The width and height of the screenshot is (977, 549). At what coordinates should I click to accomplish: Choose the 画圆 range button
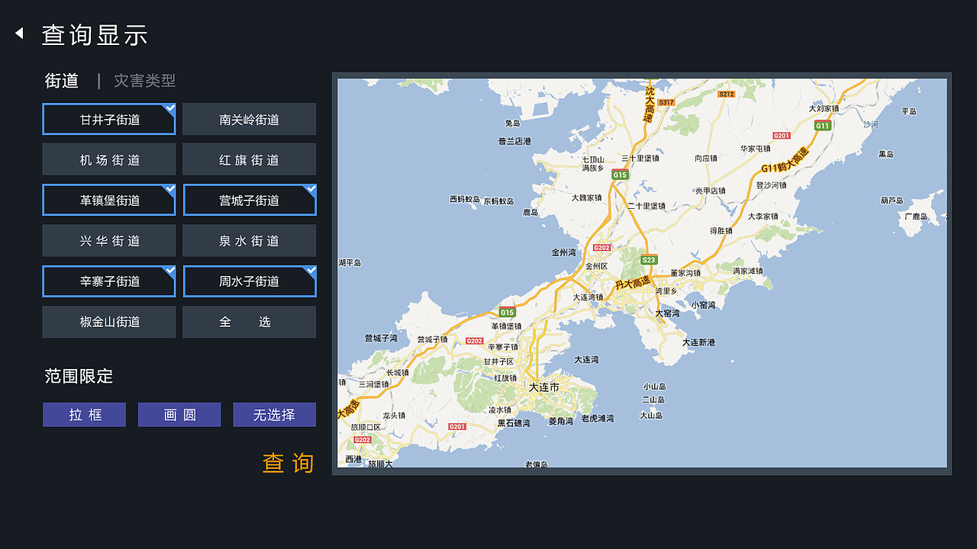click(x=179, y=415)
